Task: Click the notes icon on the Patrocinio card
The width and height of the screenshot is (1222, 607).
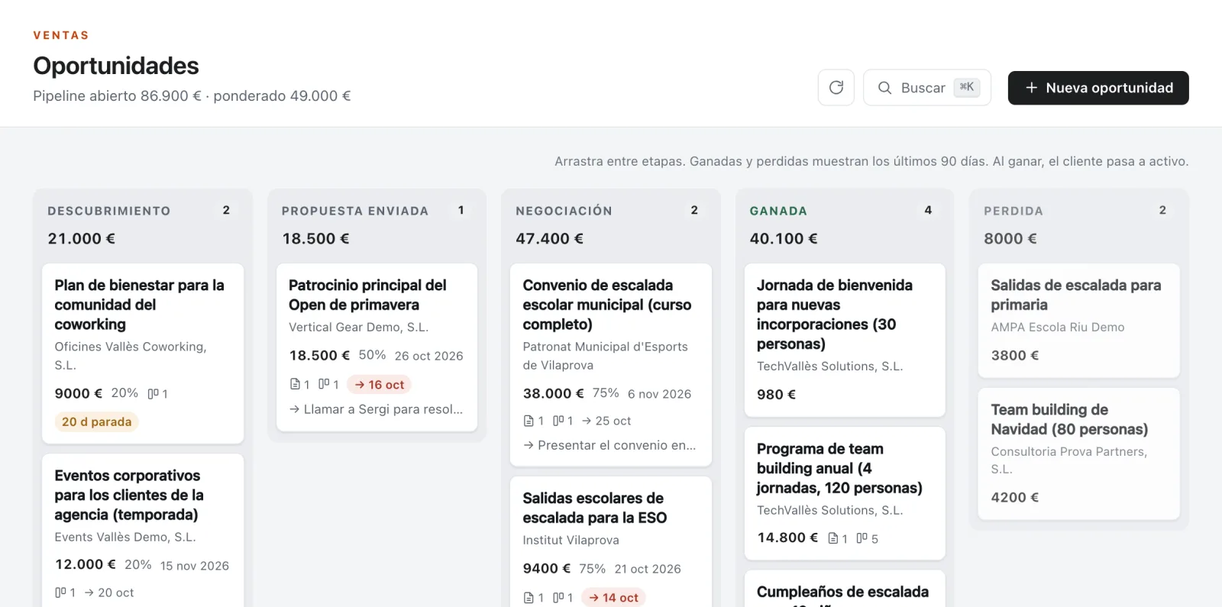Action: pos(324,384)
